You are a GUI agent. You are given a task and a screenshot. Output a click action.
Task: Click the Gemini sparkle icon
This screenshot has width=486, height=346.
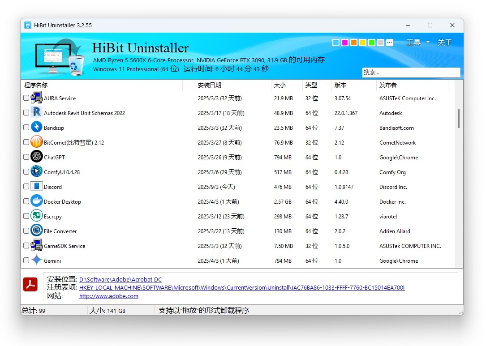point(37,260)
